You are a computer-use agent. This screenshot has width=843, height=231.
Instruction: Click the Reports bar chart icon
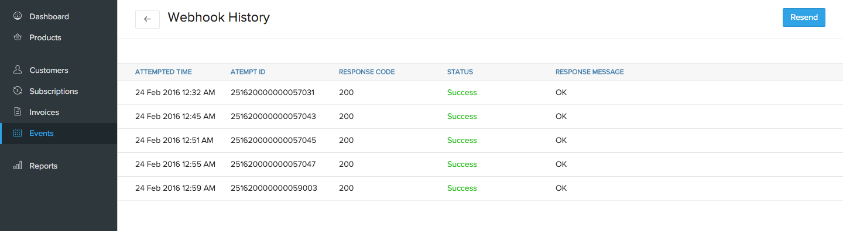pyautogui.click(x=18, y=166)
